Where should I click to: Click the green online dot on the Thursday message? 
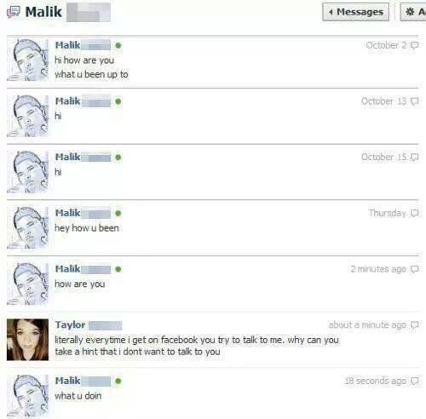point(118,213)
